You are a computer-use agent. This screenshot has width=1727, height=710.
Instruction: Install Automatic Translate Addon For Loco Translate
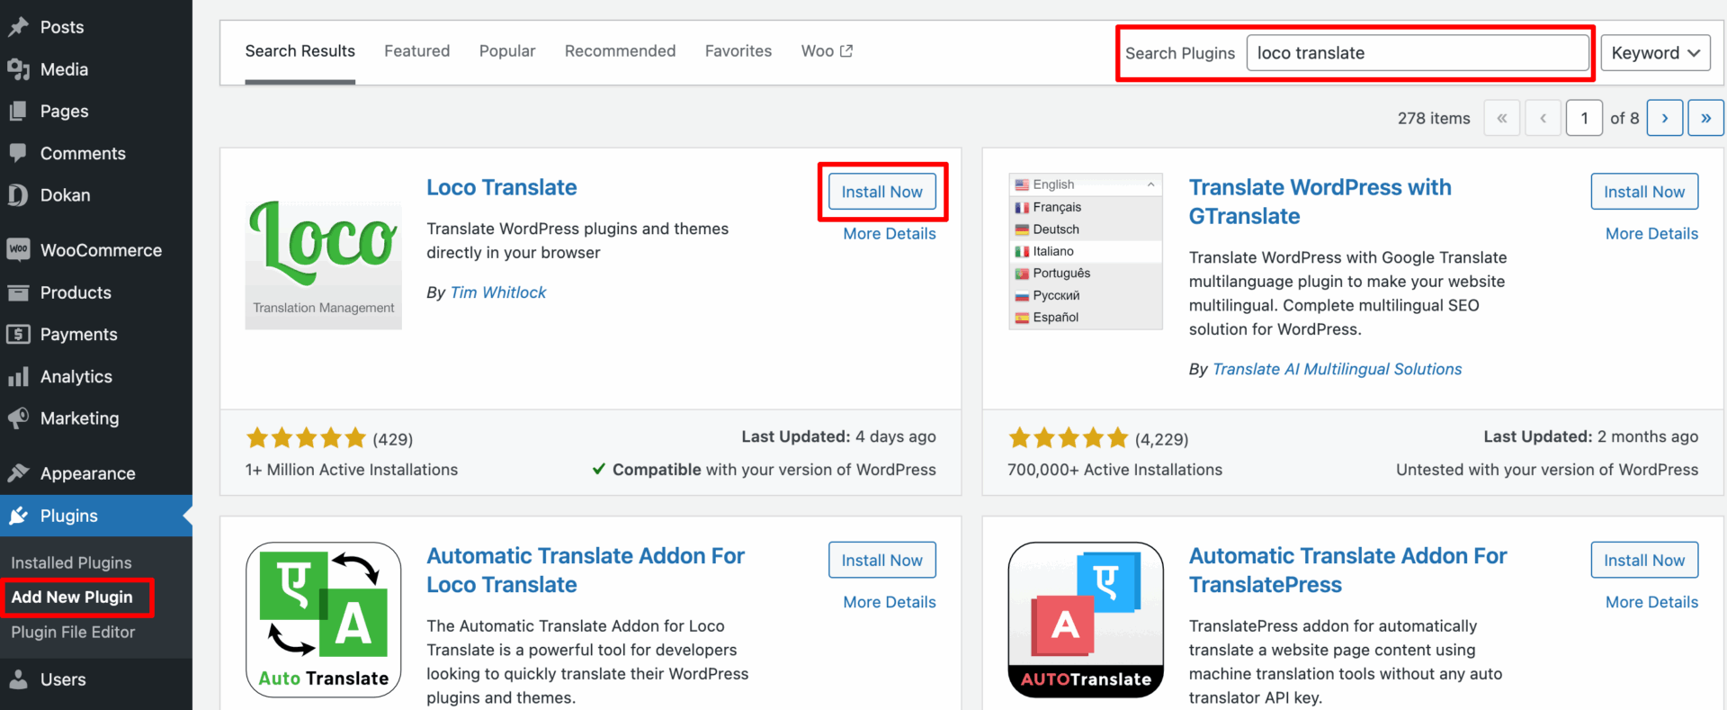[x=882, y=560]
